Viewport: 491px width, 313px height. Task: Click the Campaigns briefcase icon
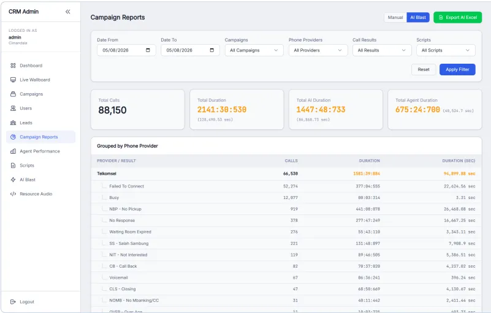[x=13, y=94]
